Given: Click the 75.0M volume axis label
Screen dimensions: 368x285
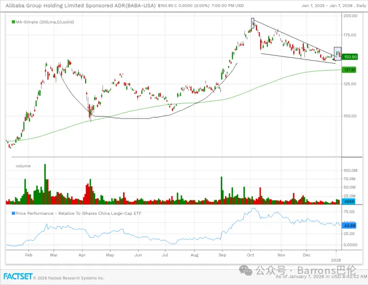Looking at the screenshot, I should [x=350, y=179].
